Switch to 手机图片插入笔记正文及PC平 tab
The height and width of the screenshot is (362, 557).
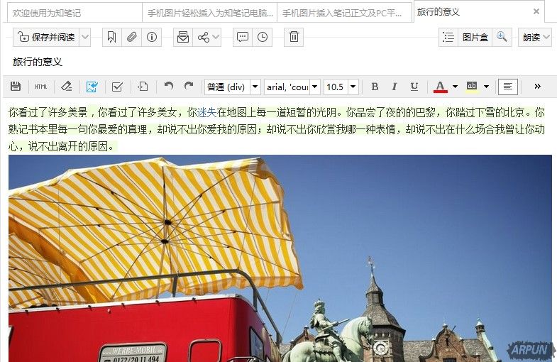(x=343, y=13)
